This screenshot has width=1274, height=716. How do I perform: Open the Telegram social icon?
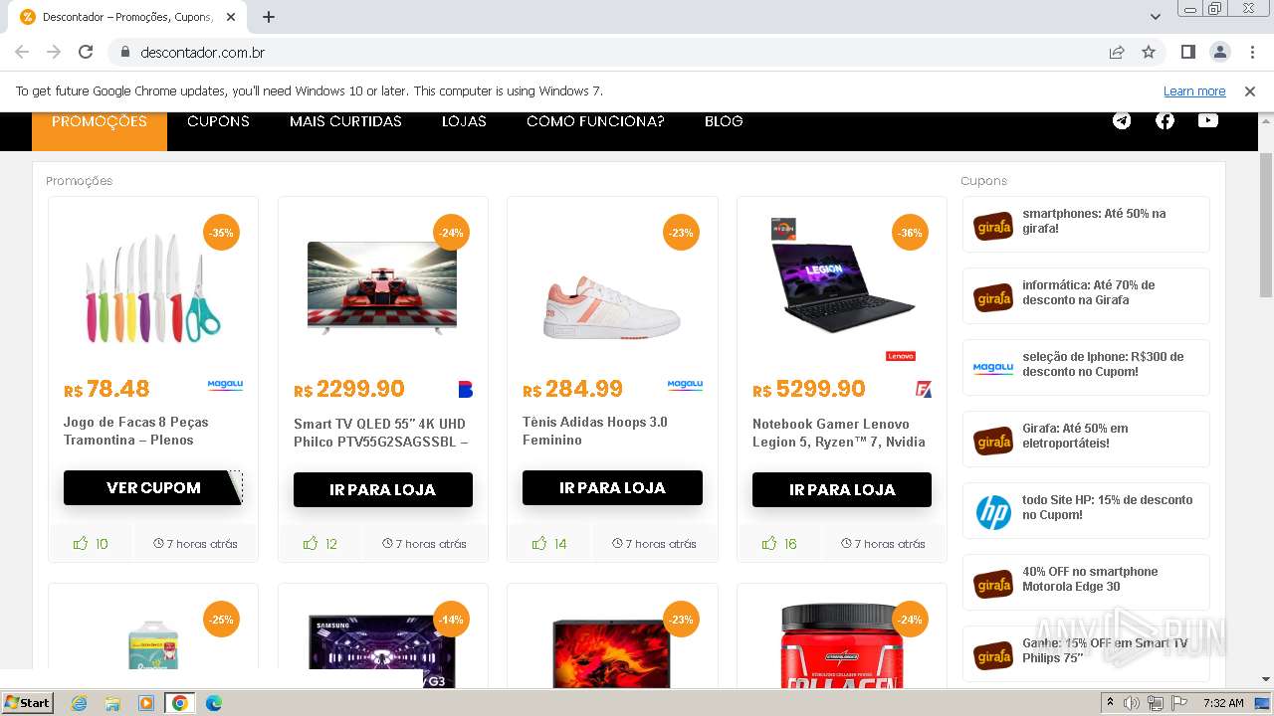coord(1122,121)
